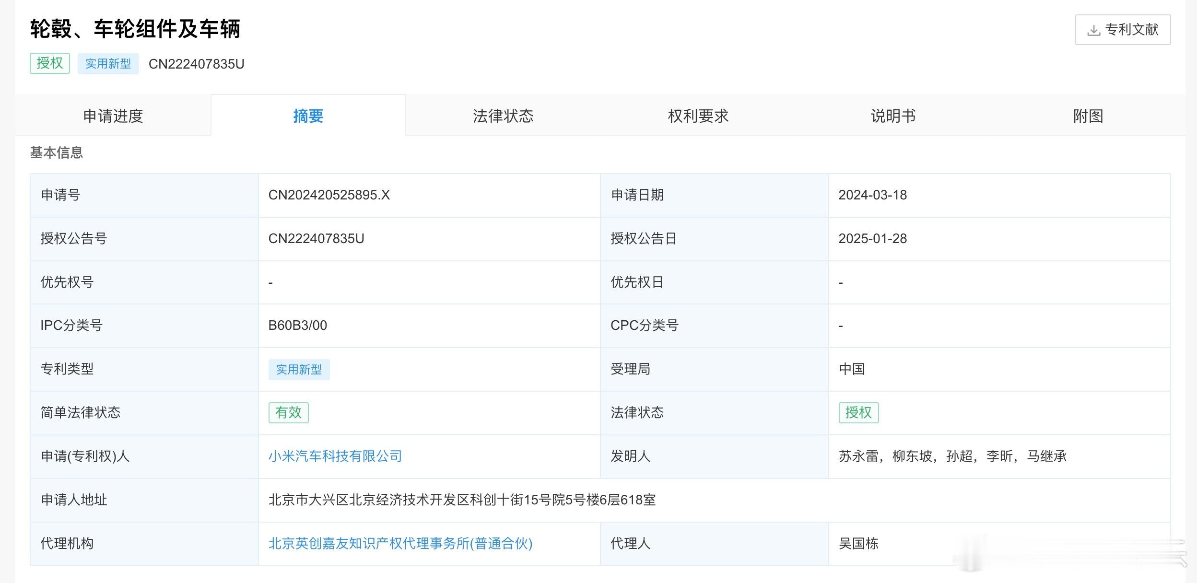Image resolution: width=1197 pixels, height=583 pixels.
Task: Open 小米汽车科技有限公司 applicant link
Action: (x=335, y=456)
